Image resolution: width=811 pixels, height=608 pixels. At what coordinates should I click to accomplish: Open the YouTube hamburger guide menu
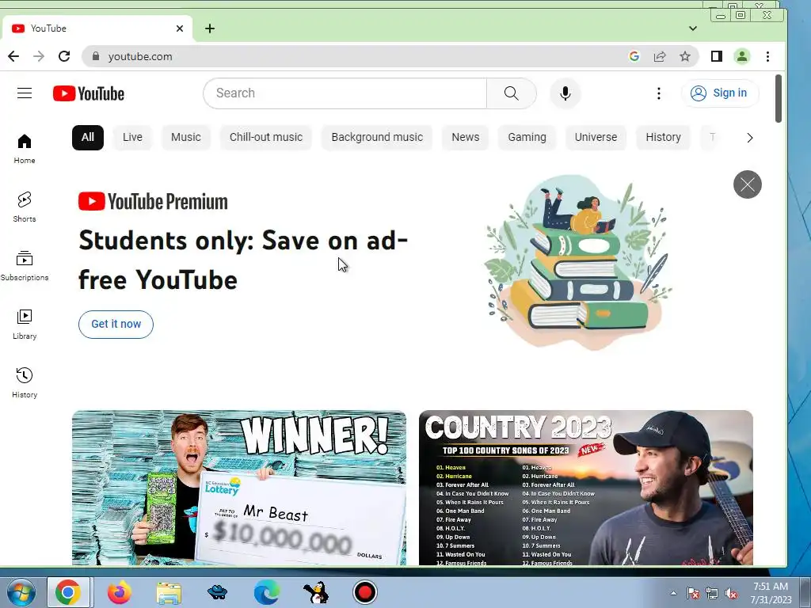(25, 93)
